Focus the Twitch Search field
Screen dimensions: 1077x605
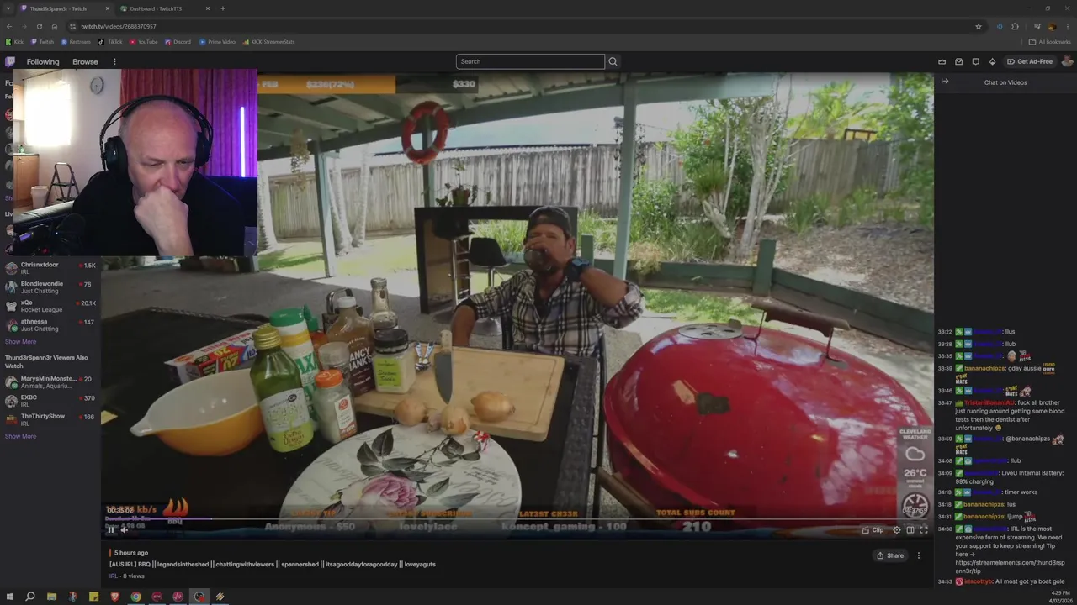click(x=530, y=61)
